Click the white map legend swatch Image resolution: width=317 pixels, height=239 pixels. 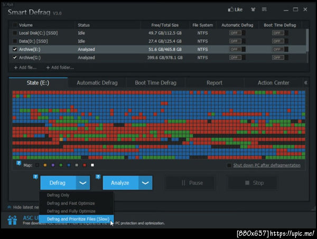tap(92, 165)
